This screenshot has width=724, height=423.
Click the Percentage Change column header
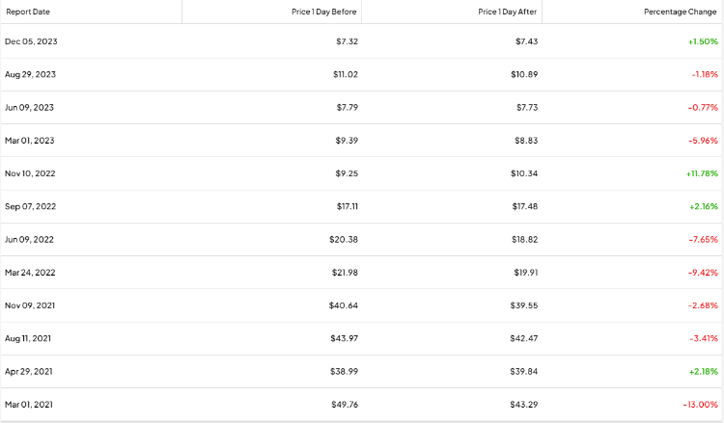681,12
